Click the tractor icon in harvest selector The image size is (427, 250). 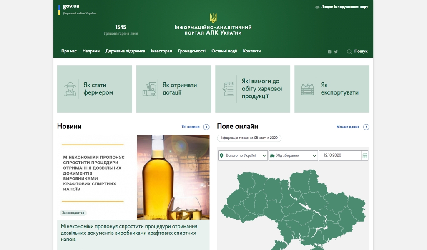click(x=272, y=155)
